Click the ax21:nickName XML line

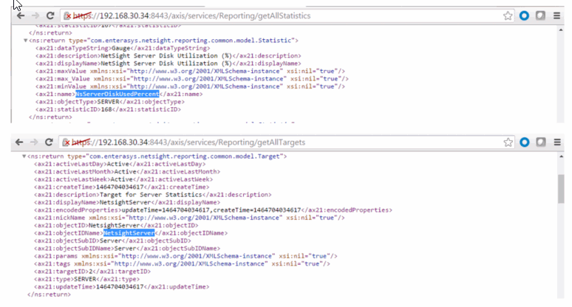(x=189, y=218)
